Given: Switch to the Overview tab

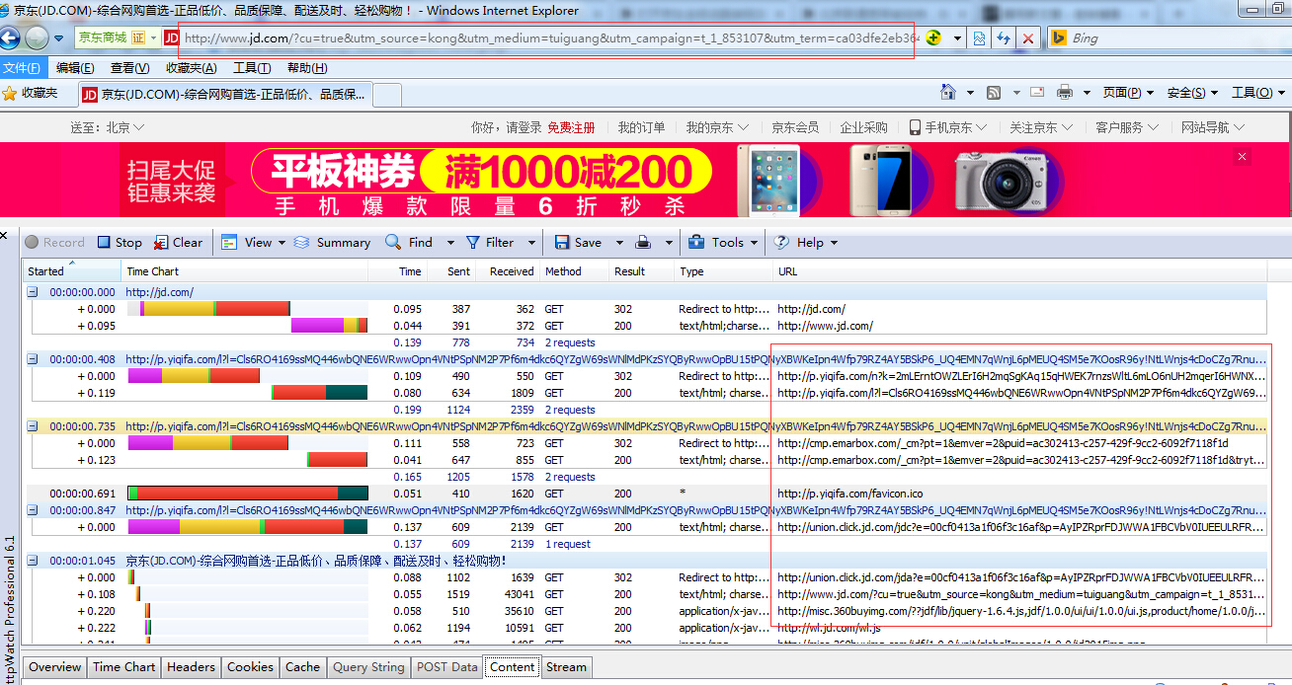Looking at the screenshot, I should pos(54,667).
